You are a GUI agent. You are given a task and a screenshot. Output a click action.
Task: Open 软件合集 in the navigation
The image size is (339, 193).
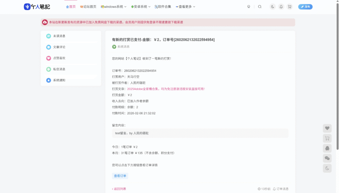pyautogui.click(x=163, y=7)
